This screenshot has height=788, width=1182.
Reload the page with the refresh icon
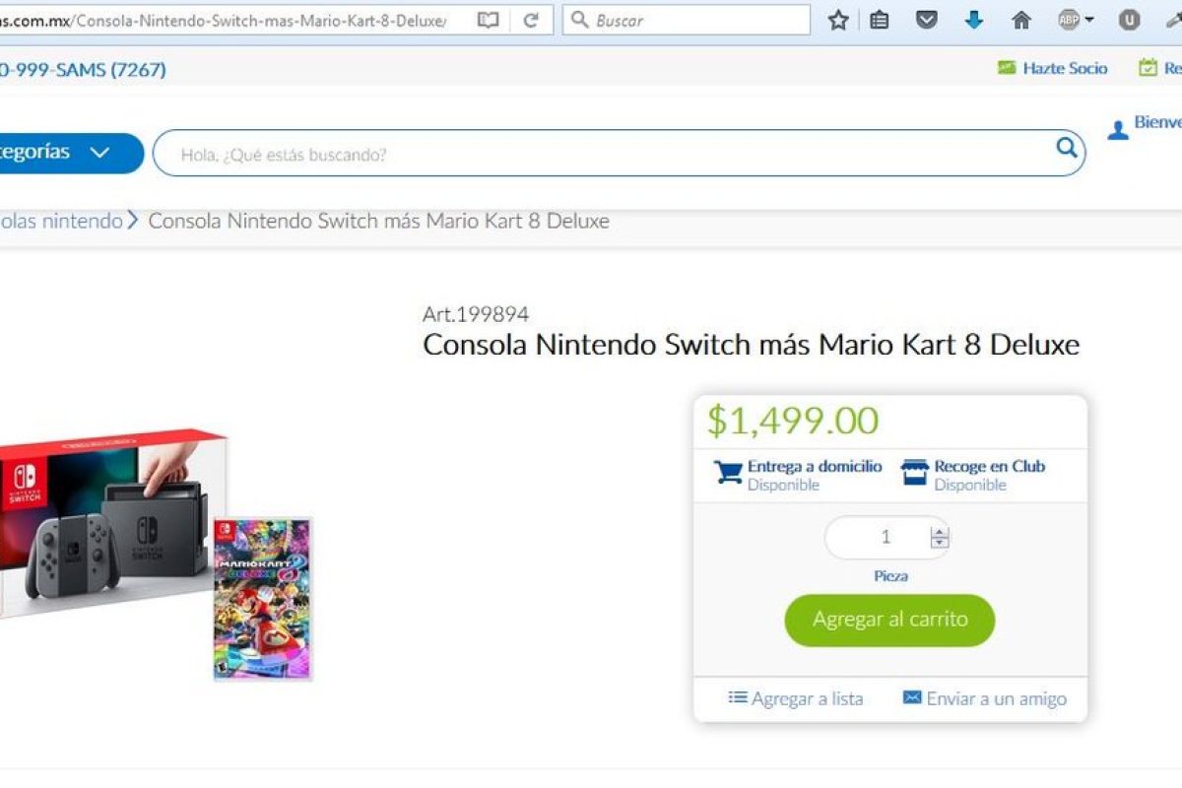pyautogui.click(x=531, y=20)
